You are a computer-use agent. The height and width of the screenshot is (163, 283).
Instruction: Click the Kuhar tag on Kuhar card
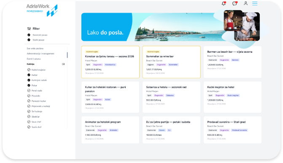click(108, 99)
